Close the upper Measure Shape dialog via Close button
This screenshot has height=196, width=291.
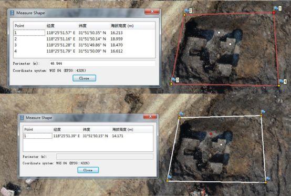84,78
